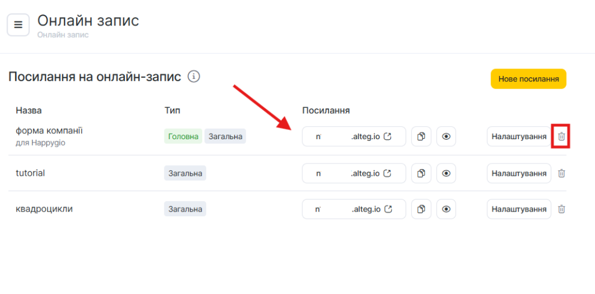Delete the tutorial link
This screenshot has height=294, width=595.
tap(561, 173)
